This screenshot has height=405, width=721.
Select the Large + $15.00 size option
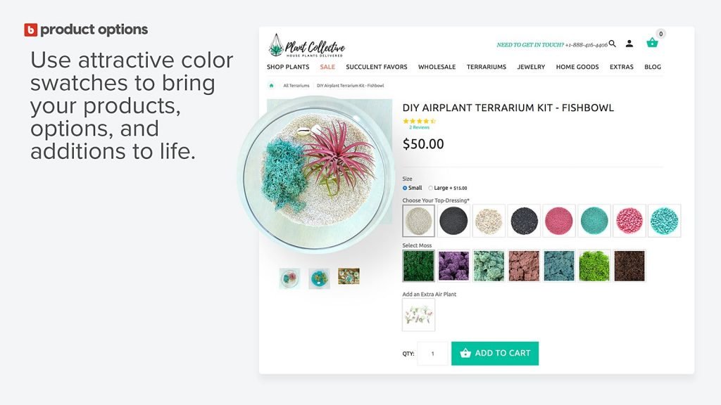coord(431,188)
